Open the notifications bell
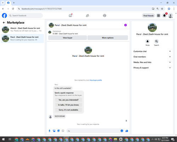The height and width of the screenshot is (142, 177). click(164, 16)
